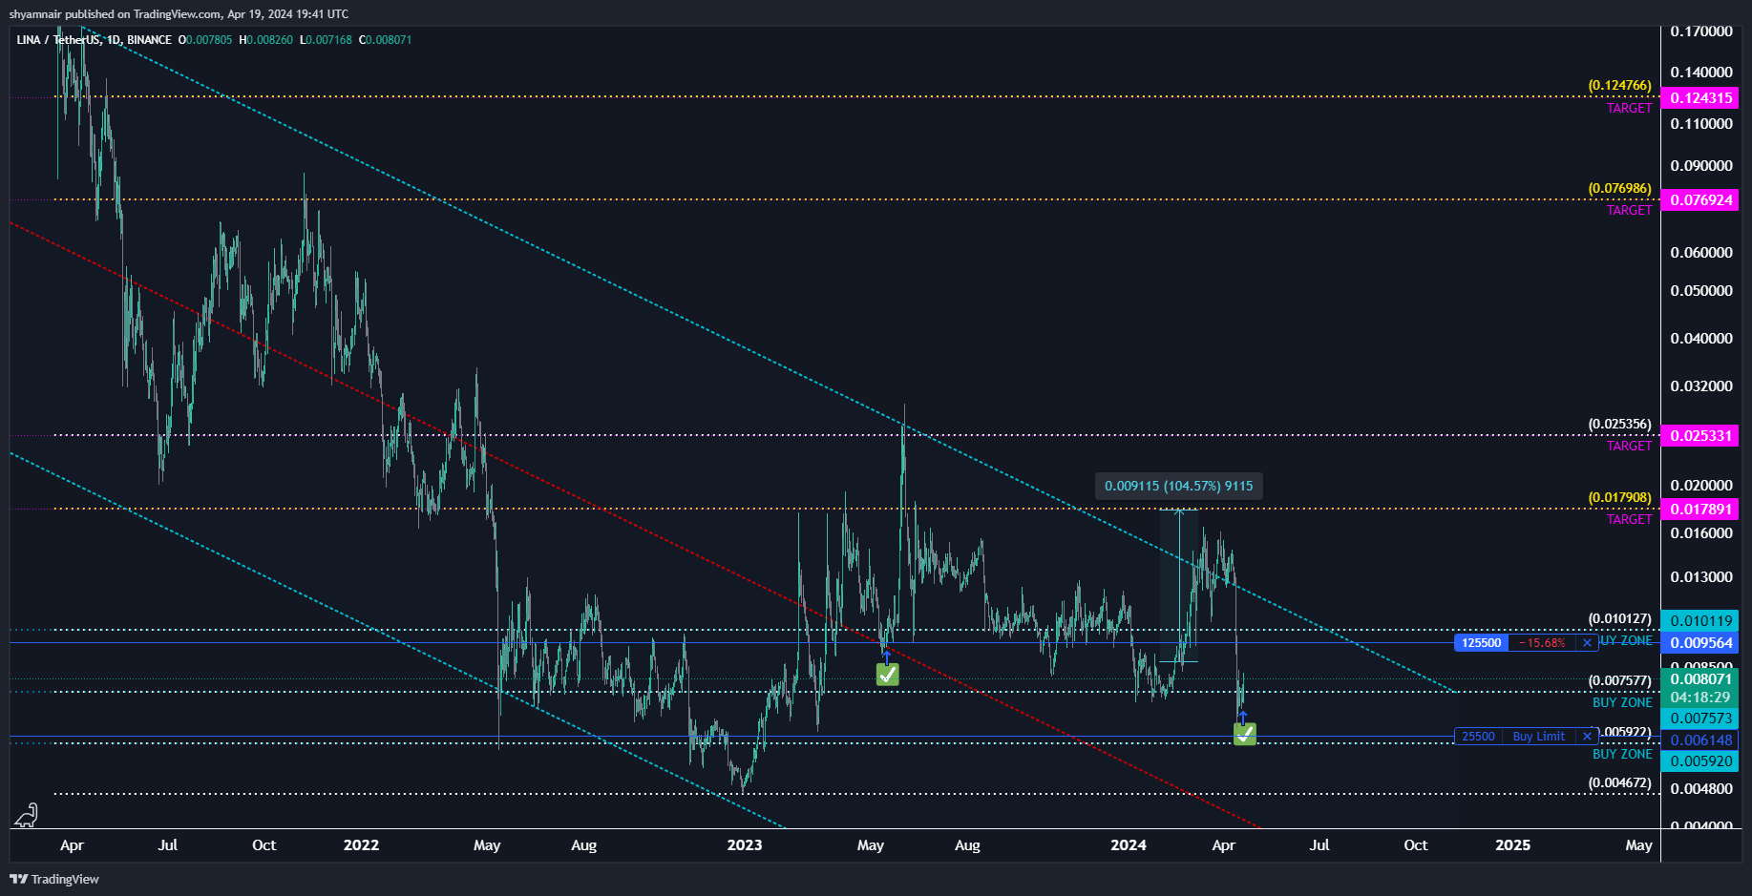Viewport: 1752px width, 896px height.
Task: Click the 0.020000 price axis label
Action: pyautogui.click(x=1701, y=485)
